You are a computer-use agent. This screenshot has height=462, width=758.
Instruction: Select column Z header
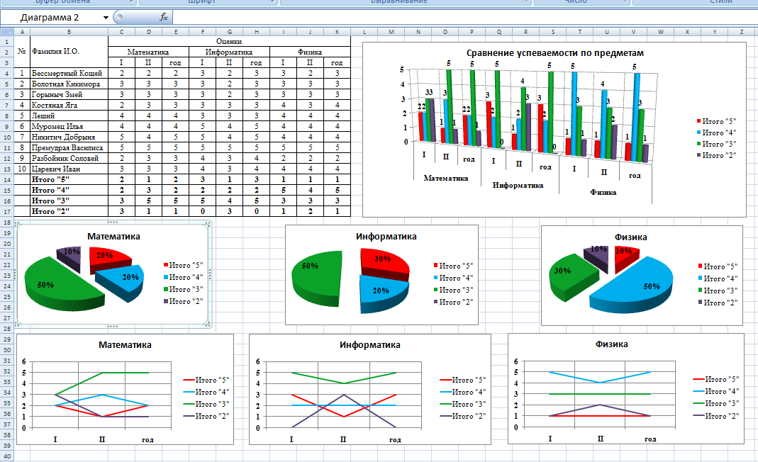(x=742, y=32)
